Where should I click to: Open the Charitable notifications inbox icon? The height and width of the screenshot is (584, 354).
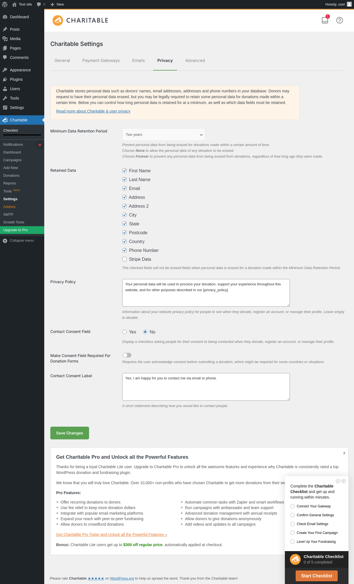click(325, 20)
